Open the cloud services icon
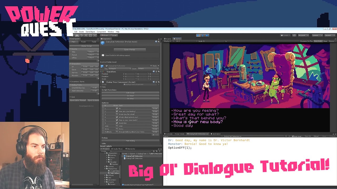This screenshot has width=337, height=189. click(294, 35)
